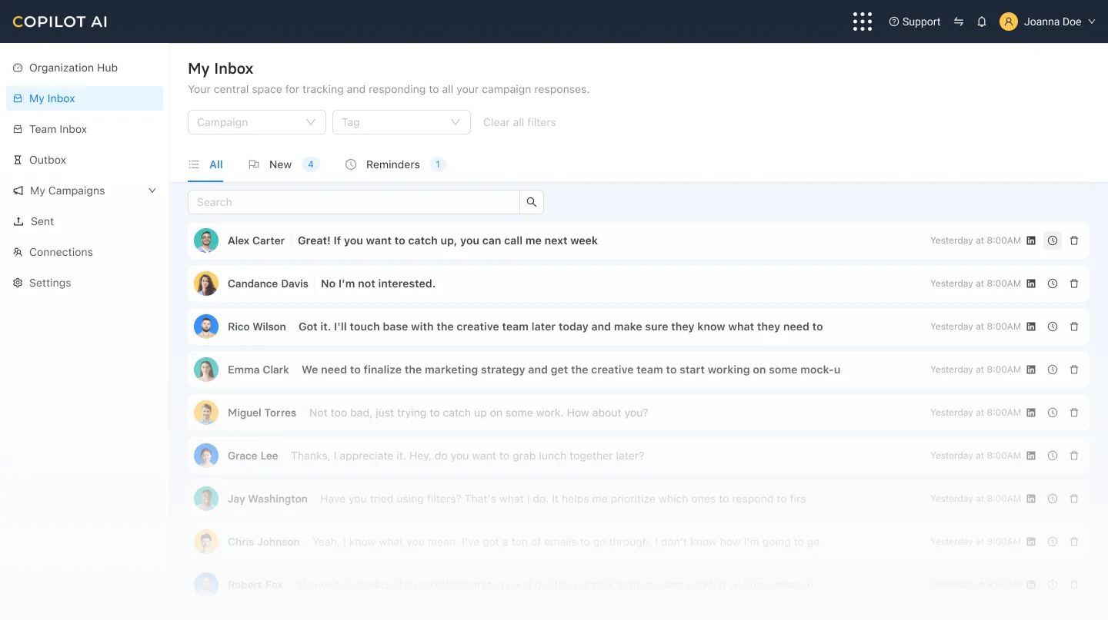The image size is (1108, 620).
Task: Open the apps grid menu icon
Action: pos(863,22)
